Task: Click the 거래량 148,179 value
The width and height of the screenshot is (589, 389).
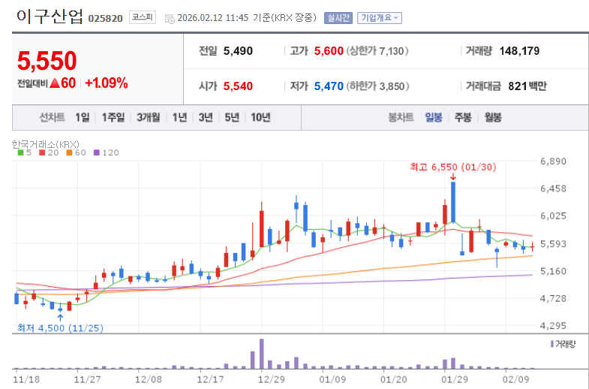Action: (519, 51)
